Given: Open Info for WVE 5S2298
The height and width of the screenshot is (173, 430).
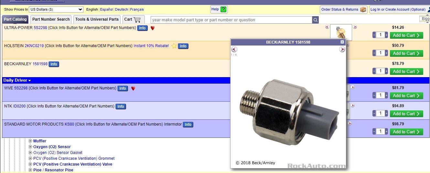Looking at the screenshot, I should coord(123,88).
